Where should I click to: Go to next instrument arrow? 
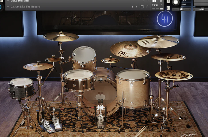click(148, 1)
